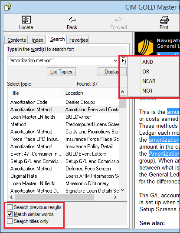Open the search words dropdown arrow
This screenshot has height=233, width=180.
click(115, 60)
